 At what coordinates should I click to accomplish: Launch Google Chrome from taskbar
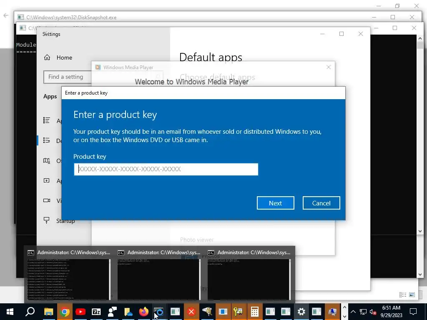point(65,312)
